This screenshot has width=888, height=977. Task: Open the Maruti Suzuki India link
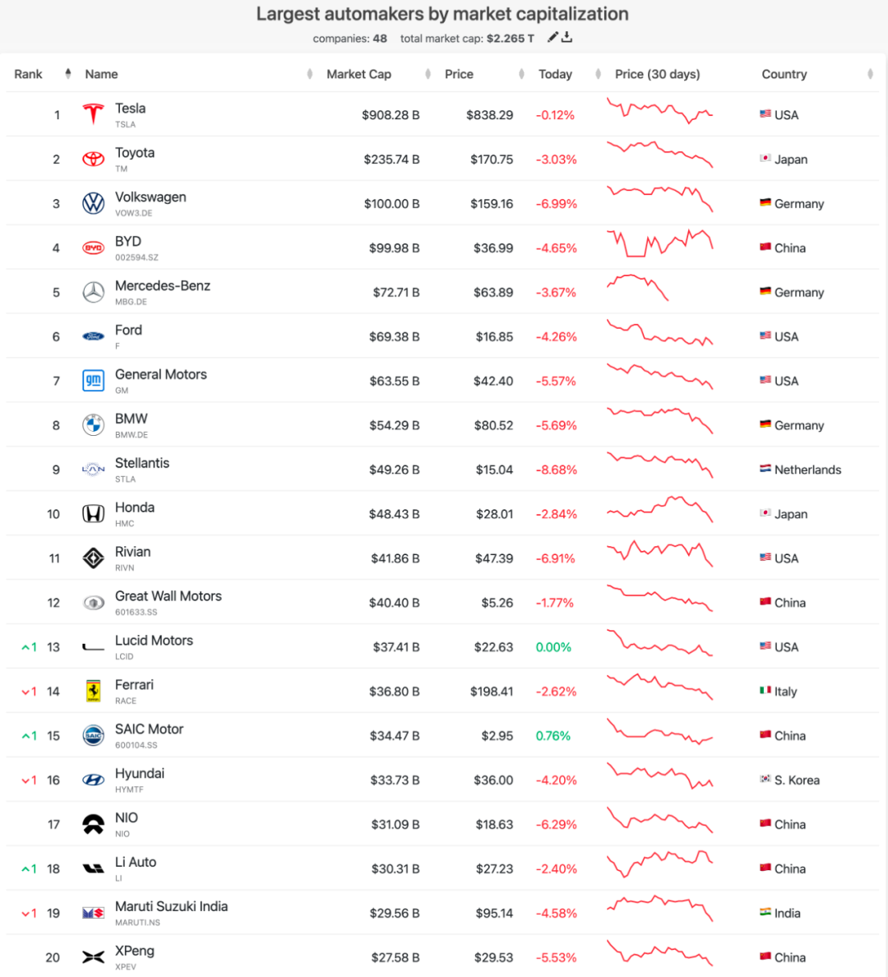[x=171, y=906]
